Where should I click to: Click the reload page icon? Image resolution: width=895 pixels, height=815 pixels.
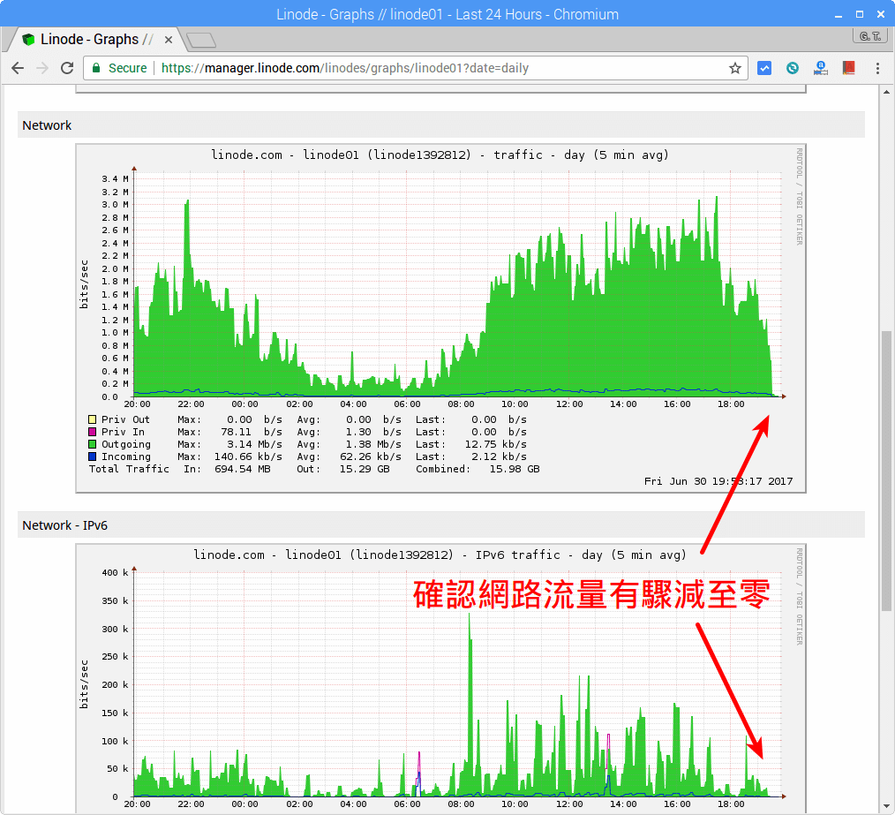(x=67, y=67)
